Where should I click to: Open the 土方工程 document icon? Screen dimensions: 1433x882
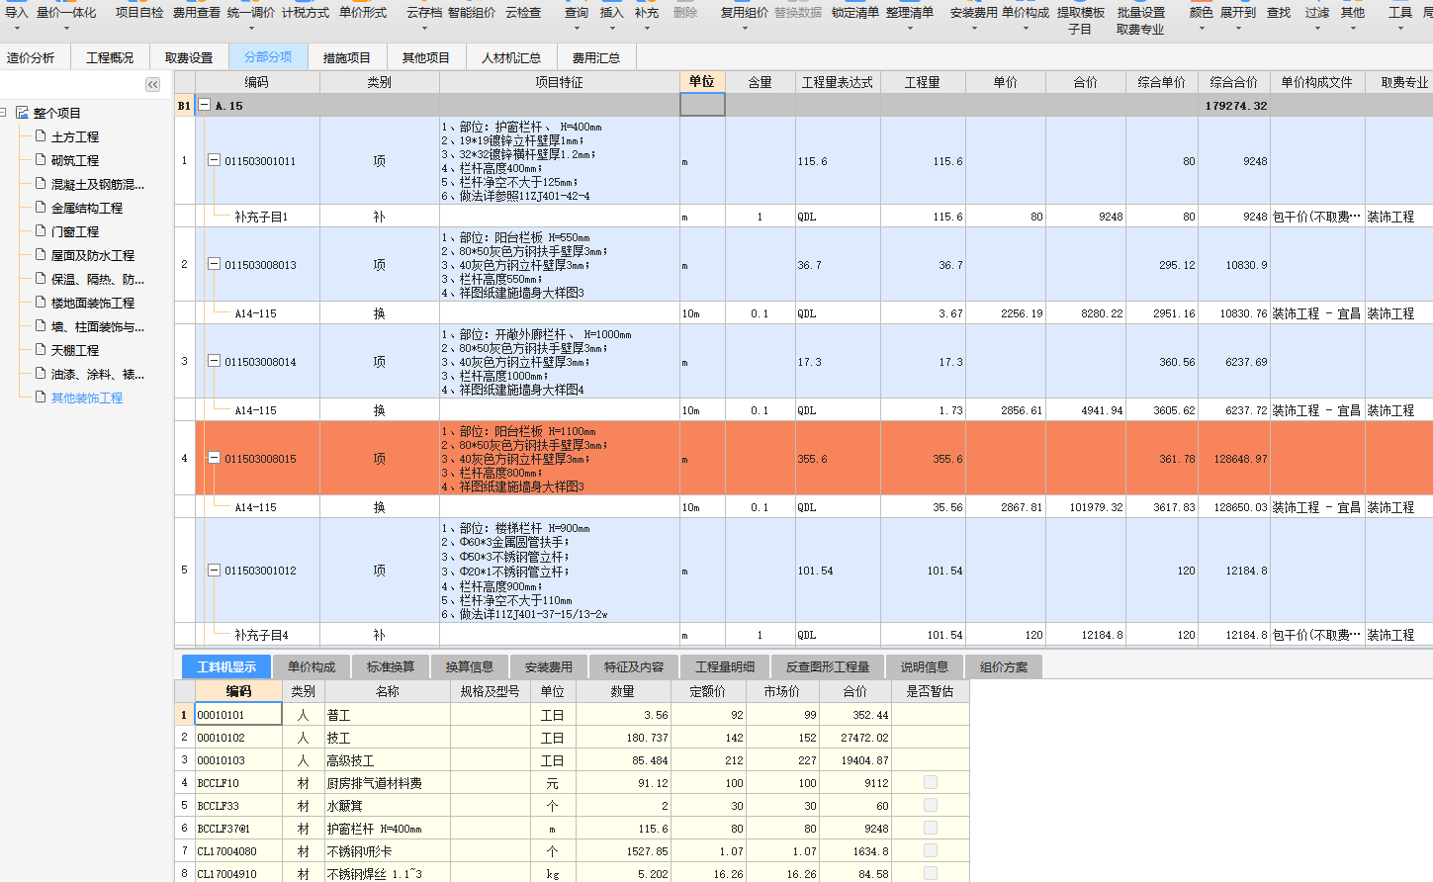point(41,136)
